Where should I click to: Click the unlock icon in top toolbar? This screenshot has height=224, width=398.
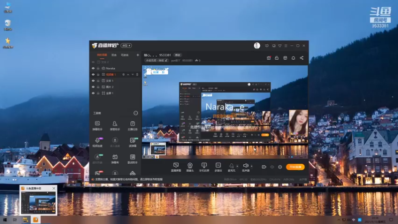tap(277, 58)
